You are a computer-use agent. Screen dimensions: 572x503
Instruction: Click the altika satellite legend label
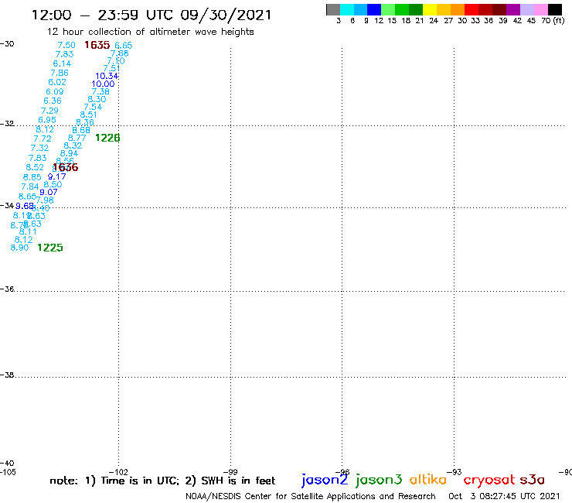428,479
